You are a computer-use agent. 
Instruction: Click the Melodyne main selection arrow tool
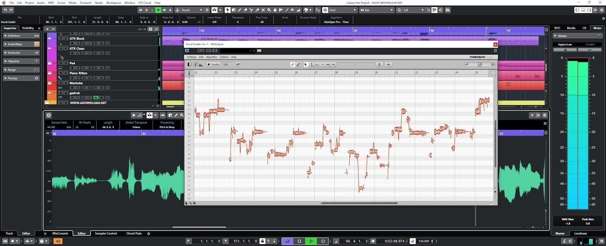coord(306,64)
